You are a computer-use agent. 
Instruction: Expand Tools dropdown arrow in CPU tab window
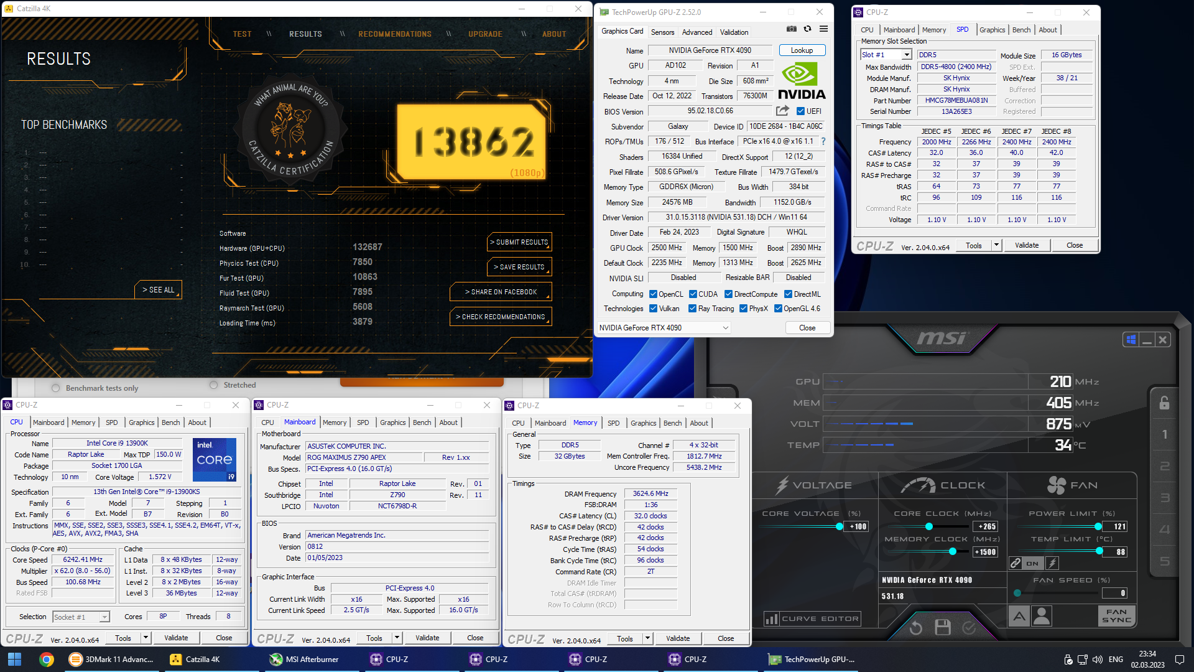click(x=146, y=638)
